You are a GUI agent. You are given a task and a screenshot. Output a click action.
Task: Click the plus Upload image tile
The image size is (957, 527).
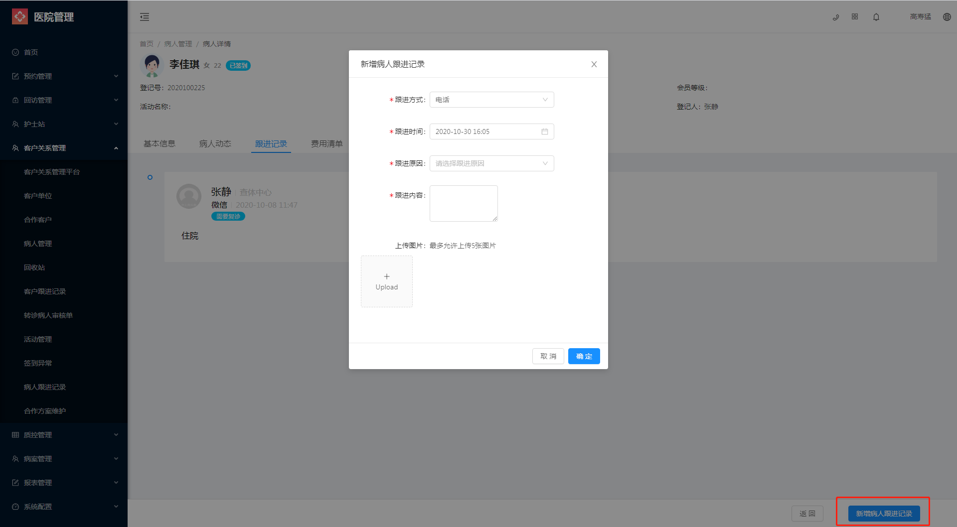[387, 281]
